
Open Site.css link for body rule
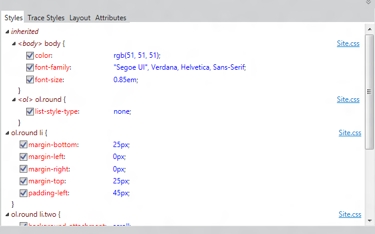point(348,43)
